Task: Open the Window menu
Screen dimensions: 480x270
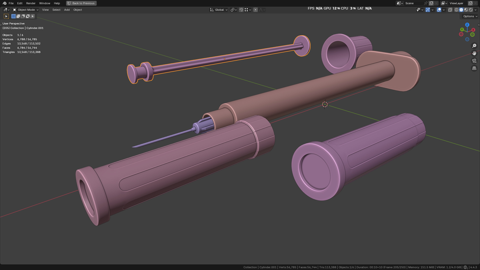Action: (44, 3)
